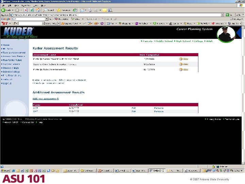Click the Print icon in toolbar
The width and height of the screenshot is (245, 184).
(90, 10)
